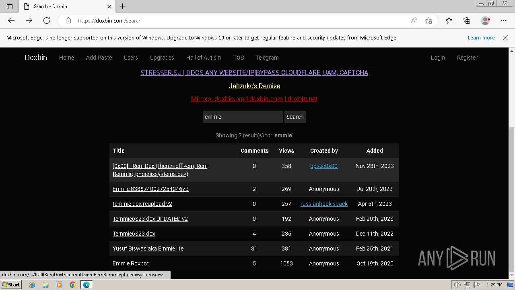515x290 pixels.
Task: Open the network tray icon
Action: pos(467,285)
